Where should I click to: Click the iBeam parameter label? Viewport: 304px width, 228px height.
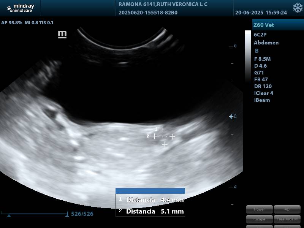pos(262,100)
